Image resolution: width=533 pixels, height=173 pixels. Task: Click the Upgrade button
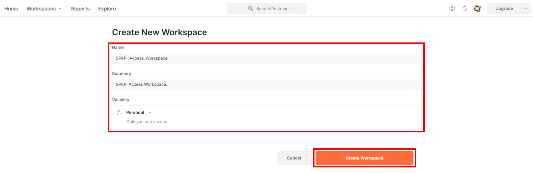tap(504, 9)
